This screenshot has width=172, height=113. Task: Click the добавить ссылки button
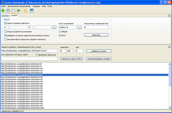99,51
